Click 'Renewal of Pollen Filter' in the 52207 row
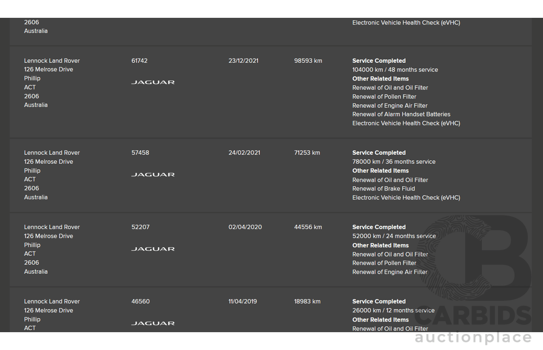543x350 pixels. point(384,263)
